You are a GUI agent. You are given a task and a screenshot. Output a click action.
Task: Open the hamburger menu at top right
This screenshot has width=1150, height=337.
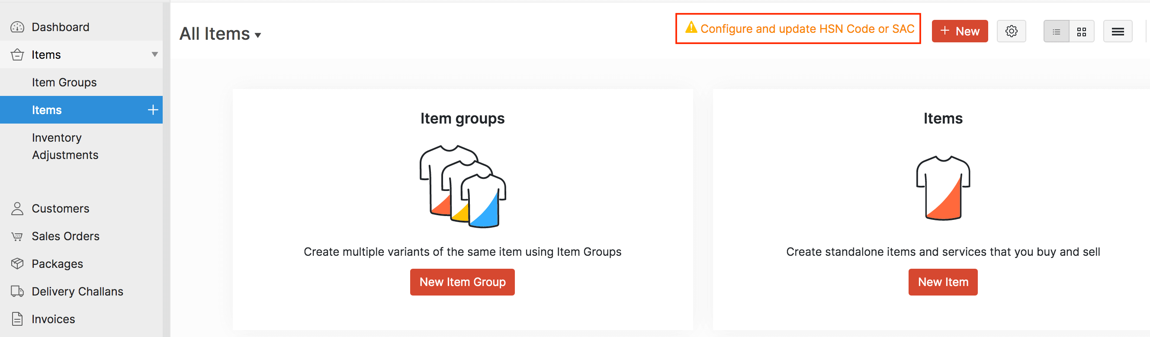(x=1118, y=31)
